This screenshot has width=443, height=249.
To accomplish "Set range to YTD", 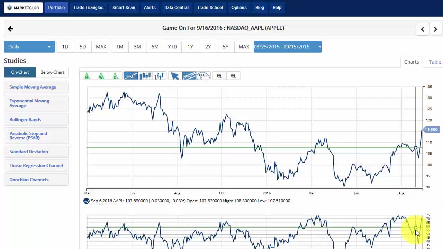I will pyautogui.click(x=173, y=47).
